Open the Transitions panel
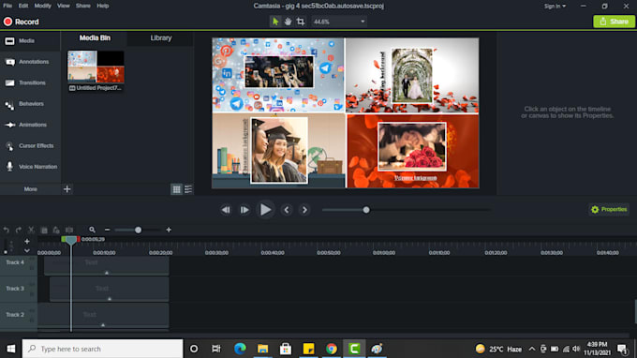This screenshot has height=358, width=637. [x=30, y=82]
